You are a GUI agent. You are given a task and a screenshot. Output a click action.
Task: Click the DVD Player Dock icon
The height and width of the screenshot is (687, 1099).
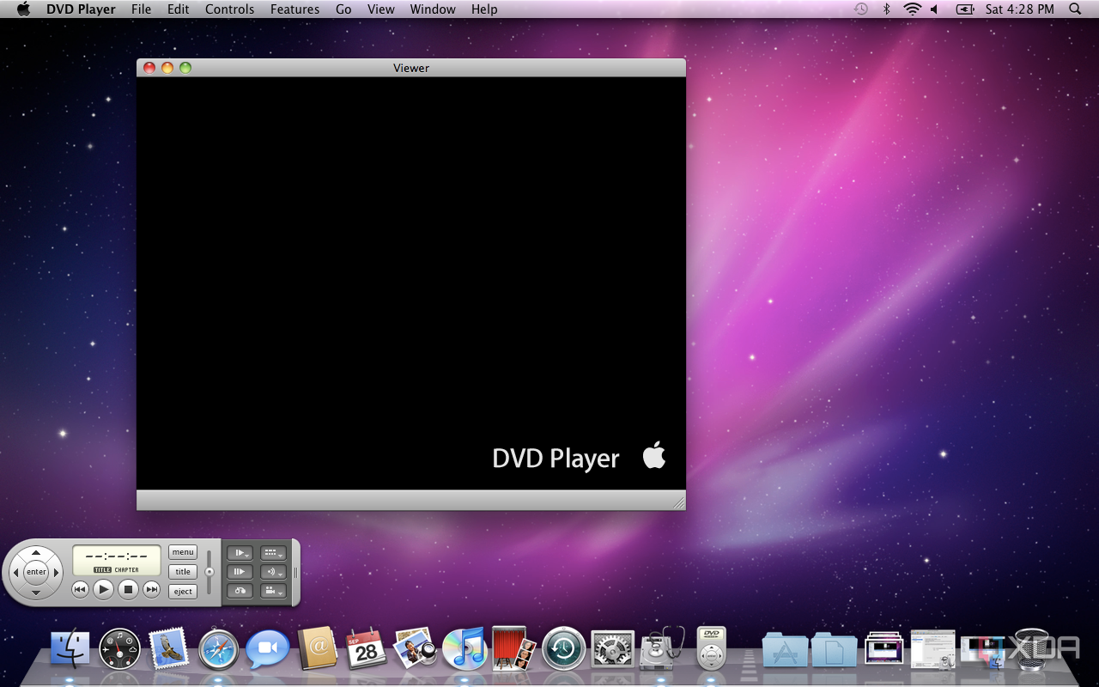pyautogui.click(x=711, y=648)
